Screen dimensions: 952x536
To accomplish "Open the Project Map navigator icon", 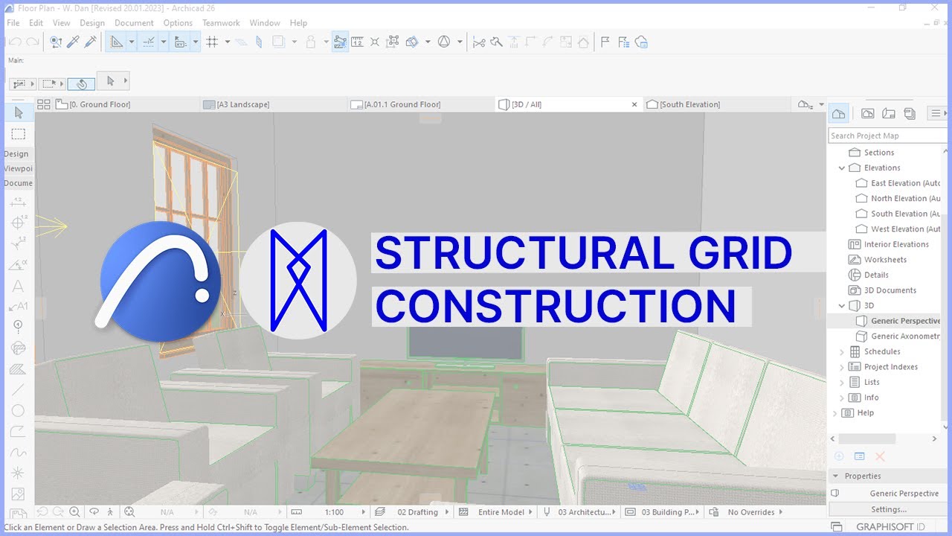I will (x=838, y=113).
